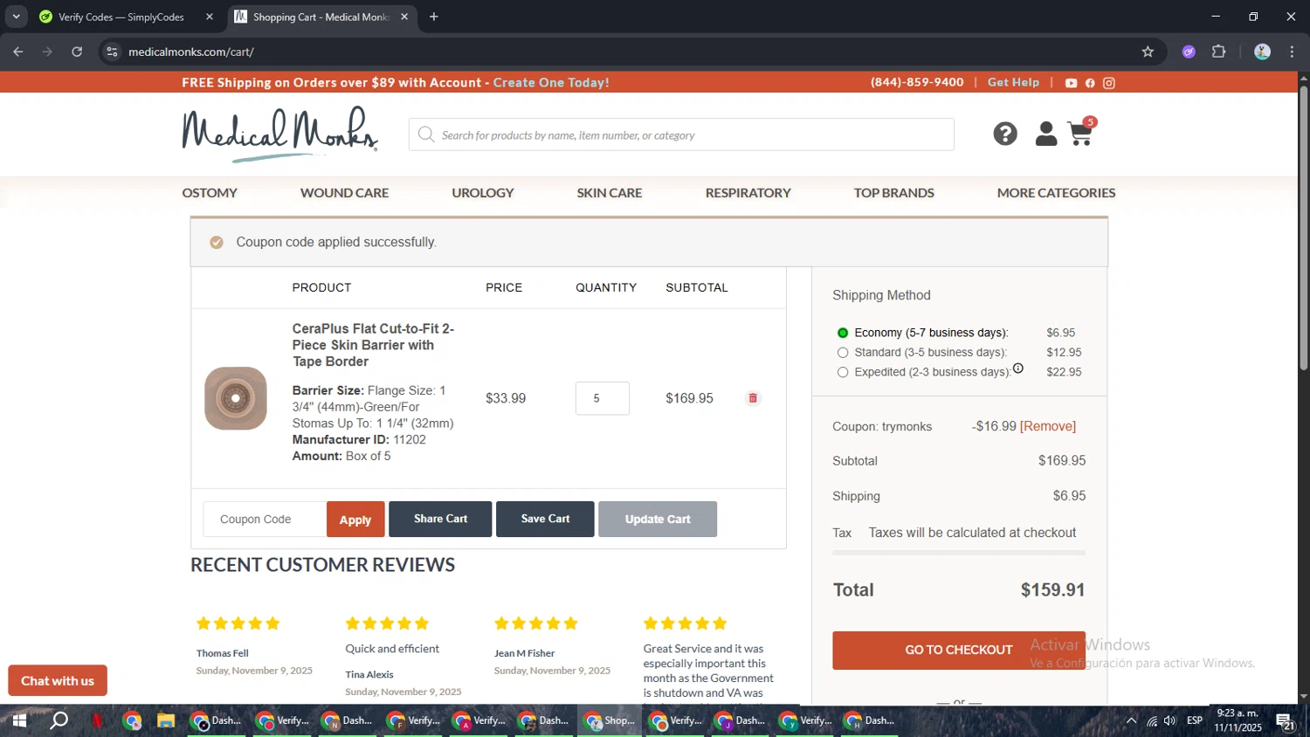Viewport: 1310px width, 737px height.
Task: Click the Expedited shipping info icon
Action: point(1017,368)
